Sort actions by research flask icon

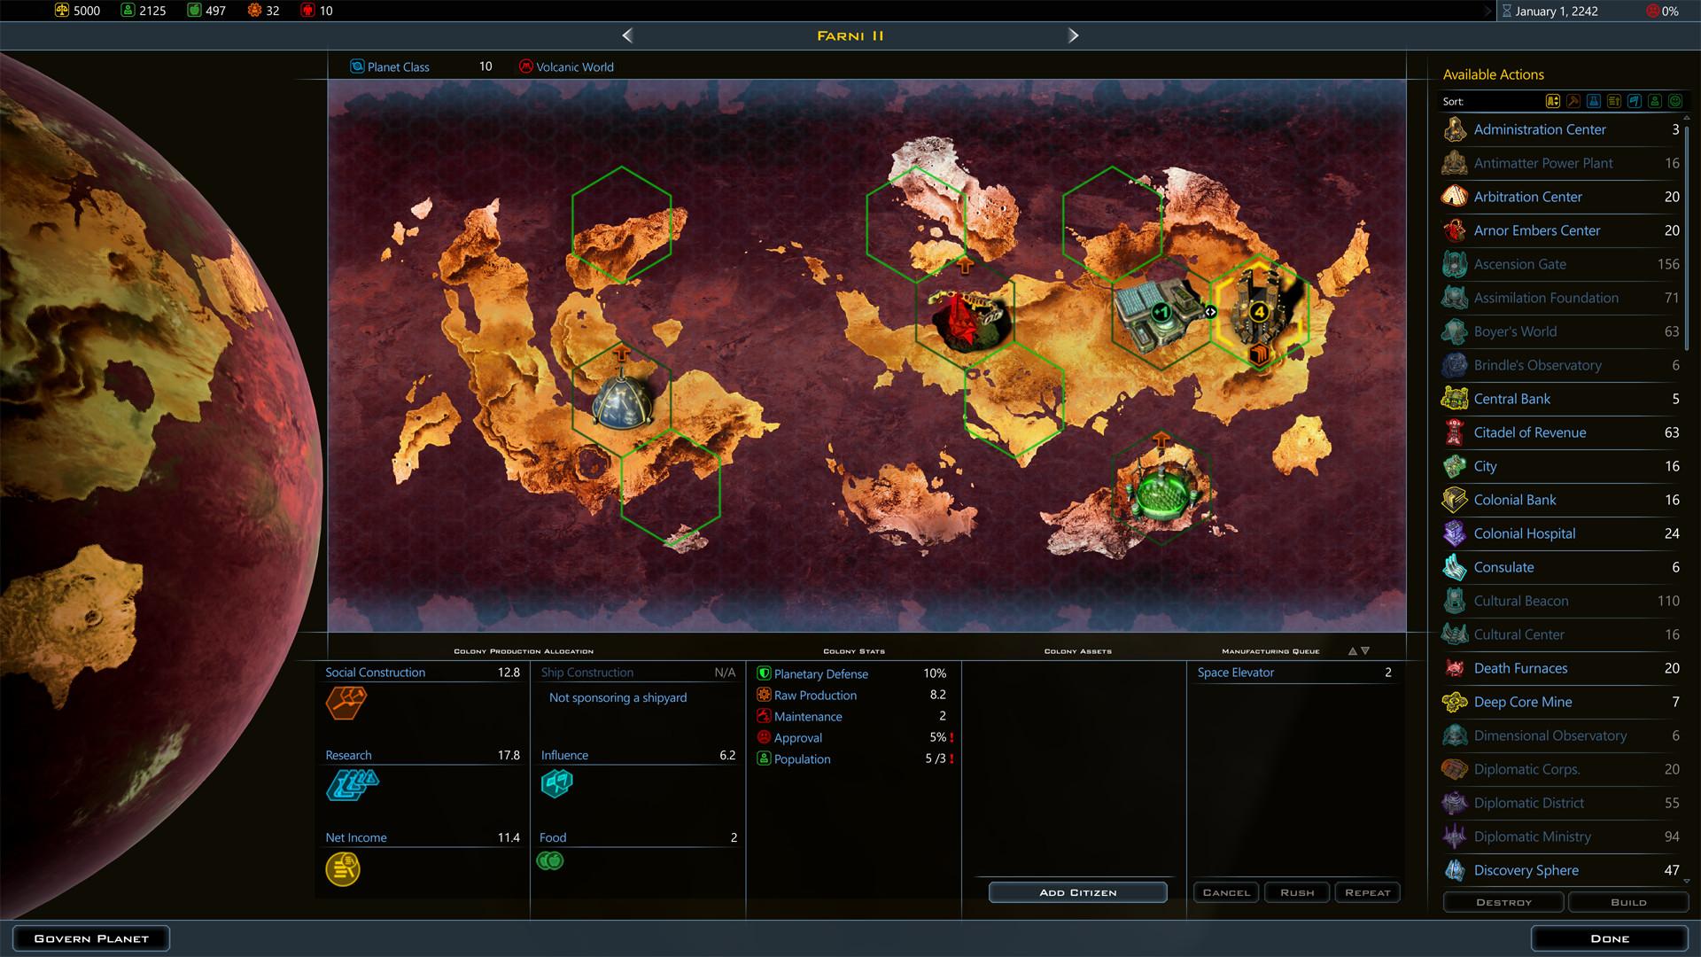(1595, 101)
